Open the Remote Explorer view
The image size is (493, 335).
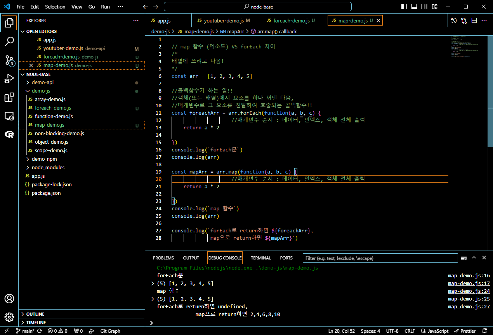[9, 116]
